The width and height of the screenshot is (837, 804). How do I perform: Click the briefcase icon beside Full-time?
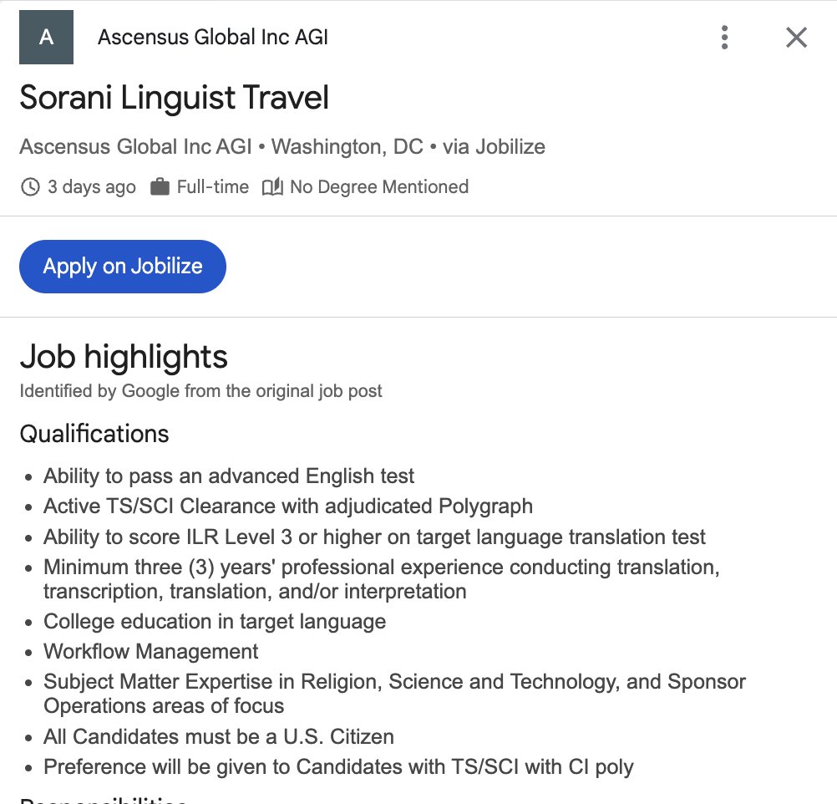coord(160,187)
